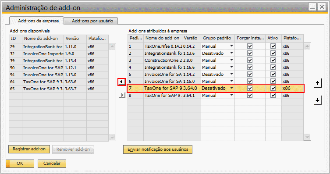Click the left arrow to unassign add-on
Viewport: 330px width, 174px height.
click(x=122, y=82)
